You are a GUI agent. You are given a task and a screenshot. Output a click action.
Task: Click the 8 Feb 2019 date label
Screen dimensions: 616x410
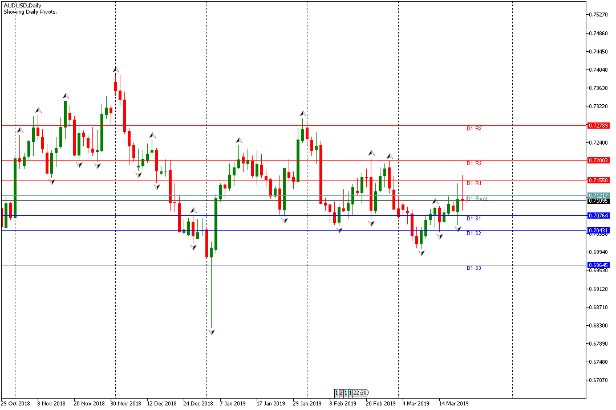click(343, 403)
